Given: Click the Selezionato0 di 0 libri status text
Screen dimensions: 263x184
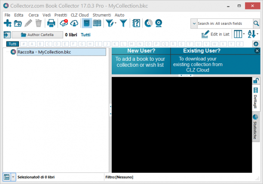Looking at the screenshot, I should (x=36, y=177).
